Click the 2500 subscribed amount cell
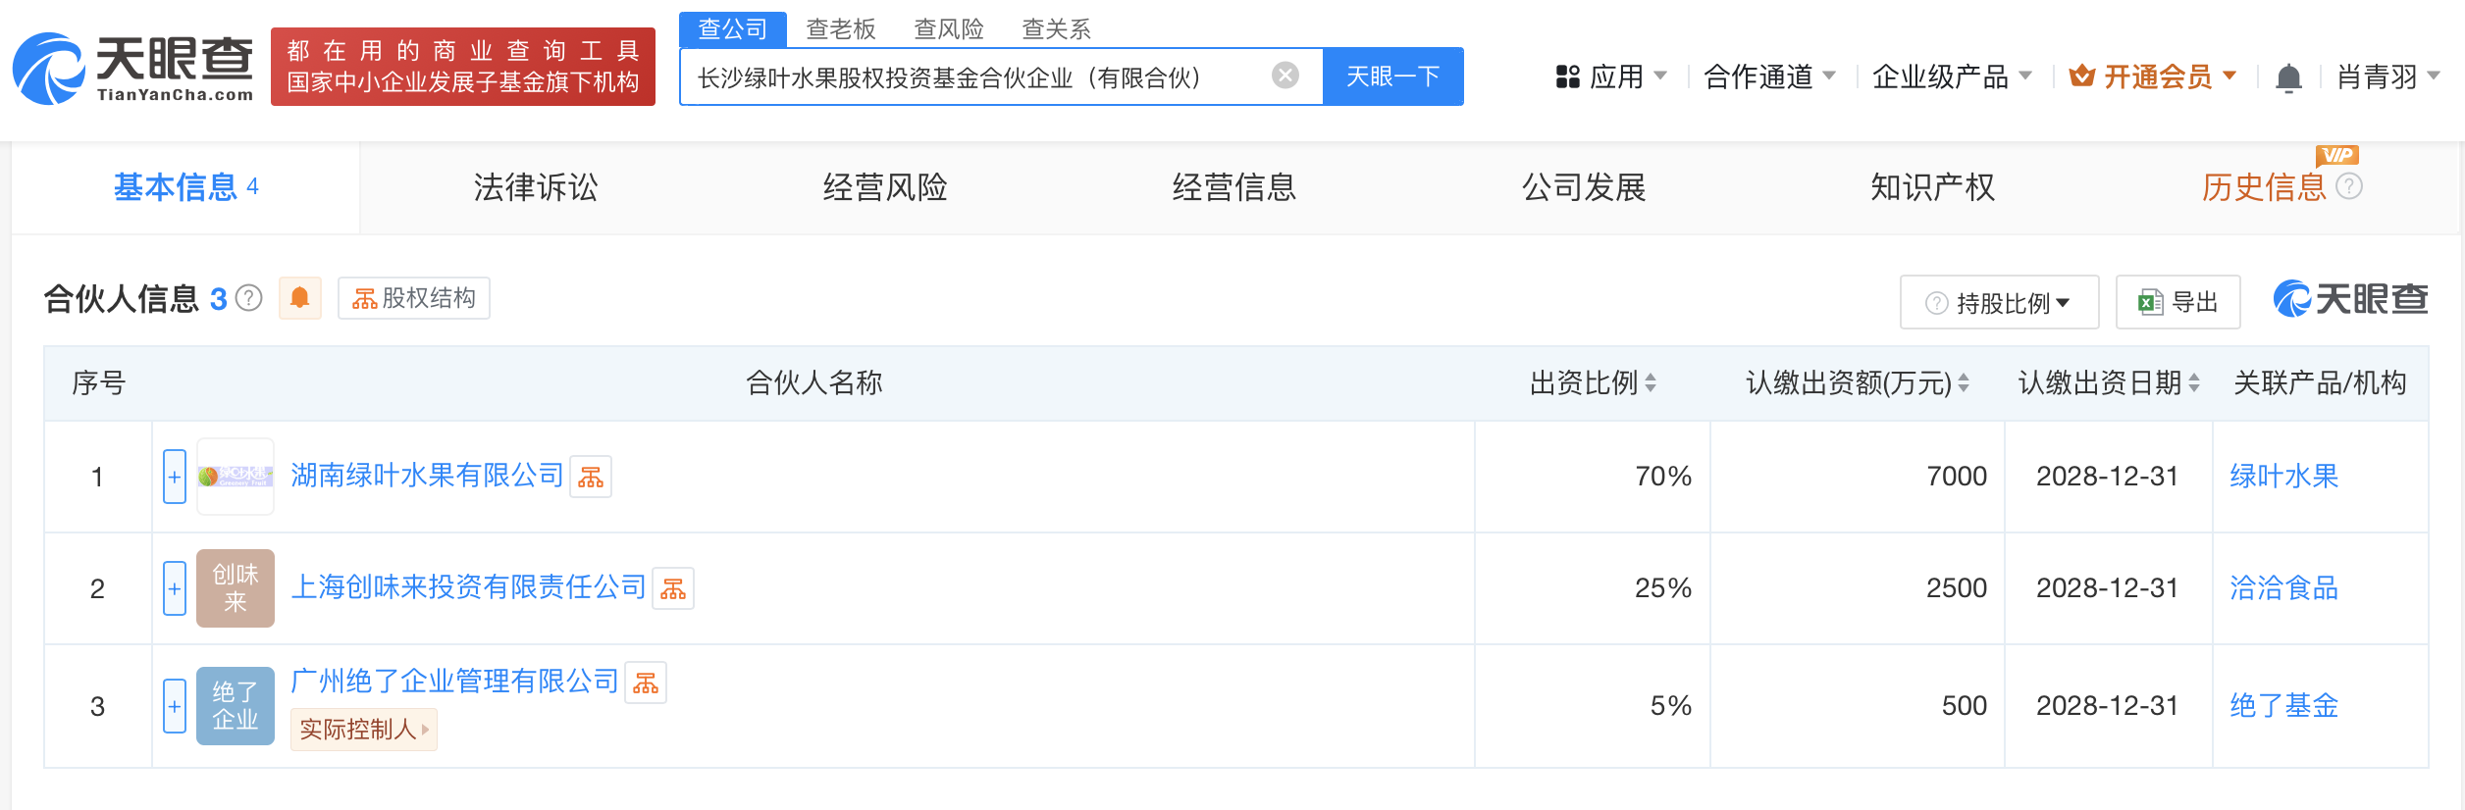The height and width of the screenshot is (810, 2465). tap(1858, 588)
